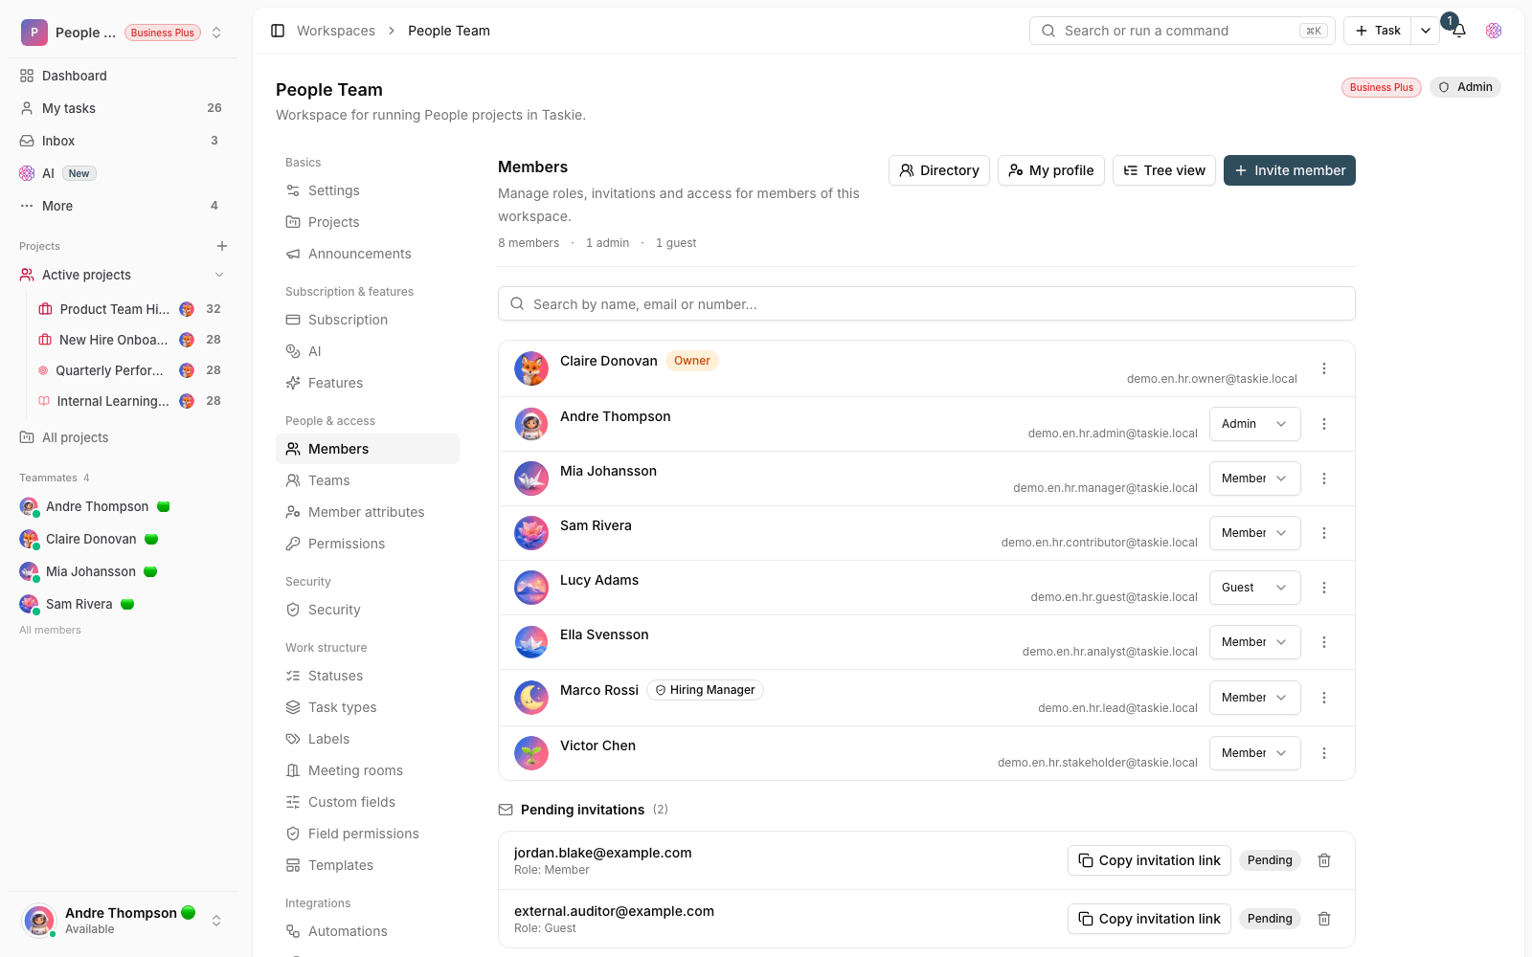
Task: Click the add project plus icon
Action: pyautogui.click(x=222, y=246)
